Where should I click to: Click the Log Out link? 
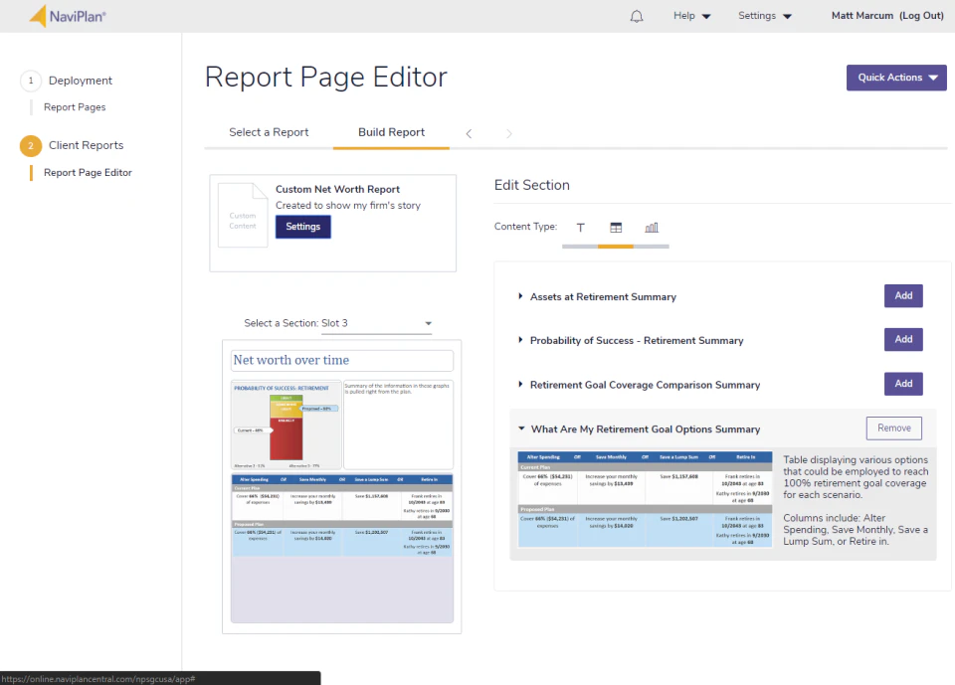pos(920,15)
